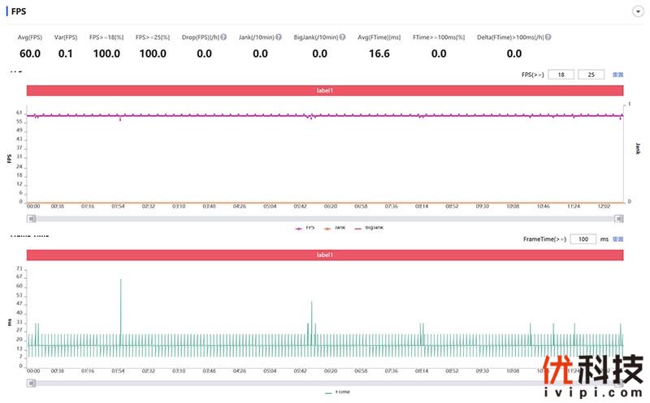Click the reset link next to FrameTime threshold
The height and width of the screenshot is (403, 650).
[x=618, y=239]
